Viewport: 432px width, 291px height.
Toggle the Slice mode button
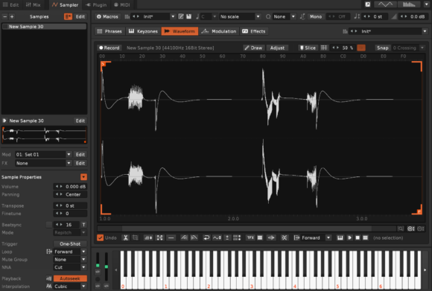coord(308,48)
